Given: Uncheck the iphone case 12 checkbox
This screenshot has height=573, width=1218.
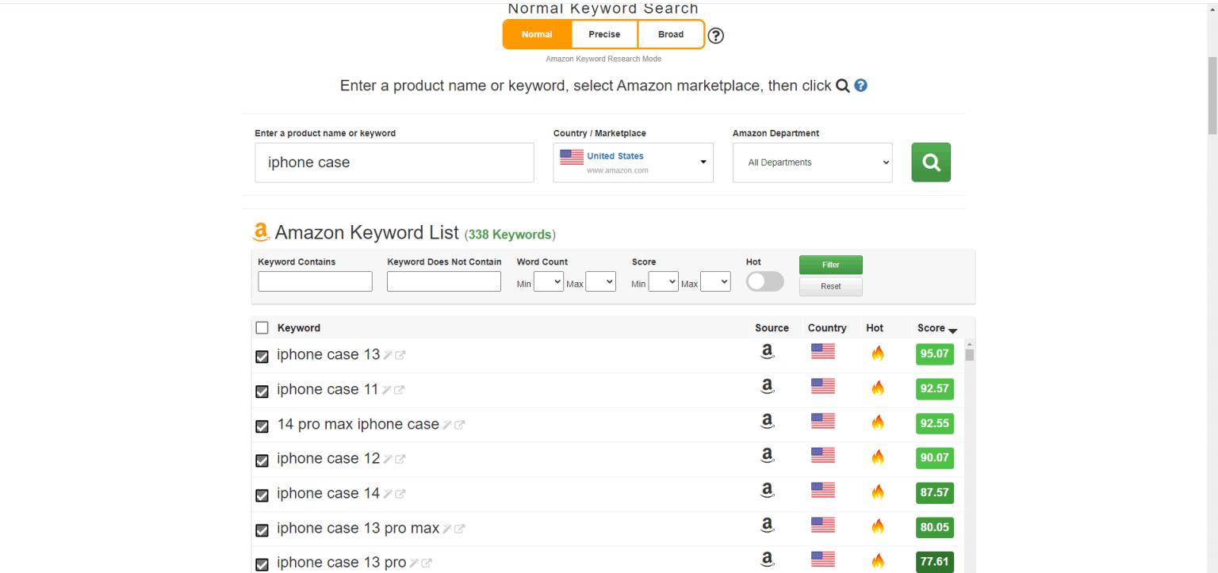Looking at the screenshot, I should (262, 460).
